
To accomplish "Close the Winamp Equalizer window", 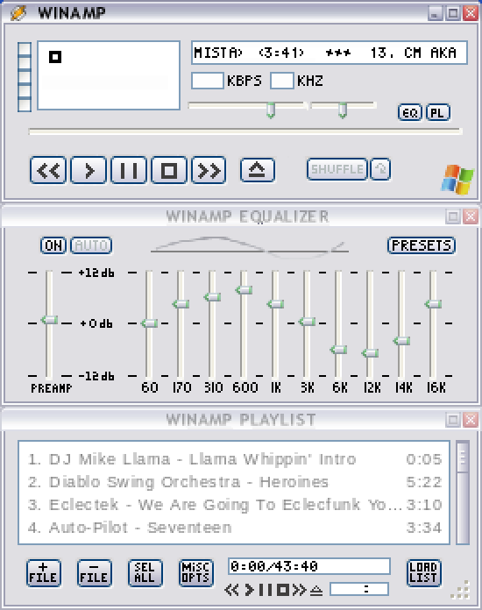I will tap(471, 216).
